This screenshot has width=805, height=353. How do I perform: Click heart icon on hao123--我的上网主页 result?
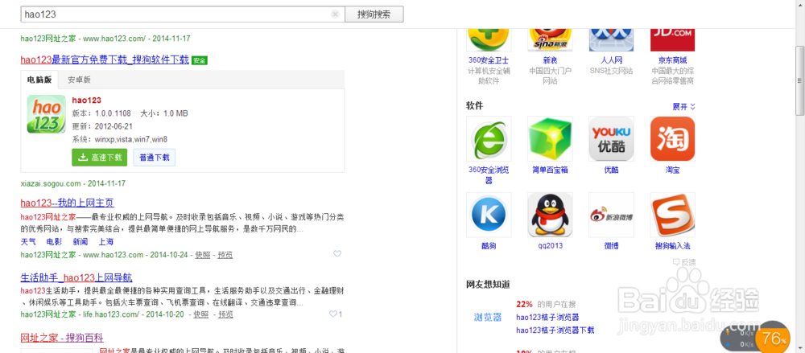[x=337, y=253]
